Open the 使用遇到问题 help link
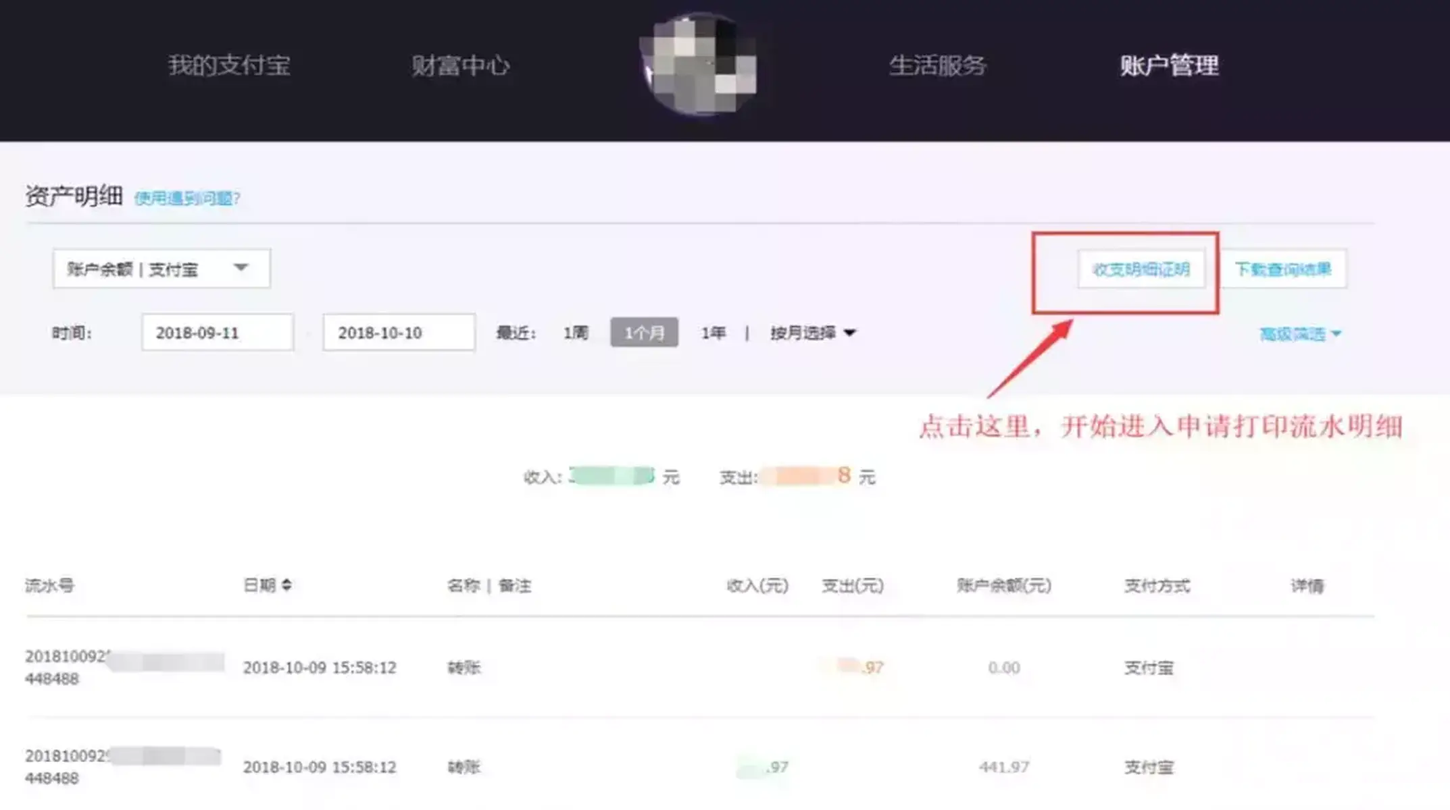 [187, 199]
